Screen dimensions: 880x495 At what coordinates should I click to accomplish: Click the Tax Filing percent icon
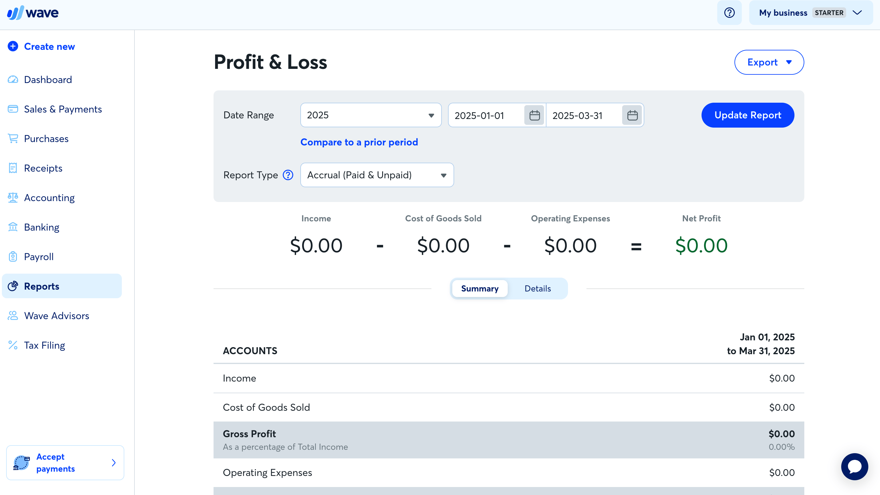click(13, 345)
